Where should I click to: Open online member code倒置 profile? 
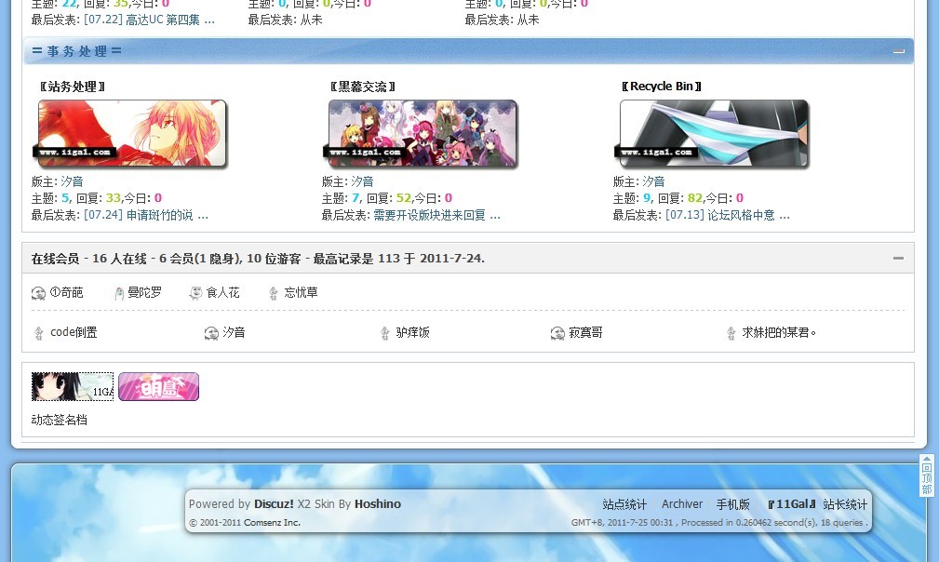click(x=74, y=332)
